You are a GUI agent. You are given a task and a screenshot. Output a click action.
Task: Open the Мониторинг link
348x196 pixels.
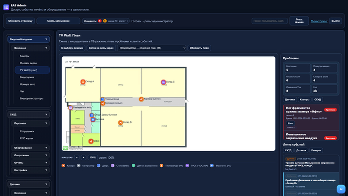(x=319, y=21)
